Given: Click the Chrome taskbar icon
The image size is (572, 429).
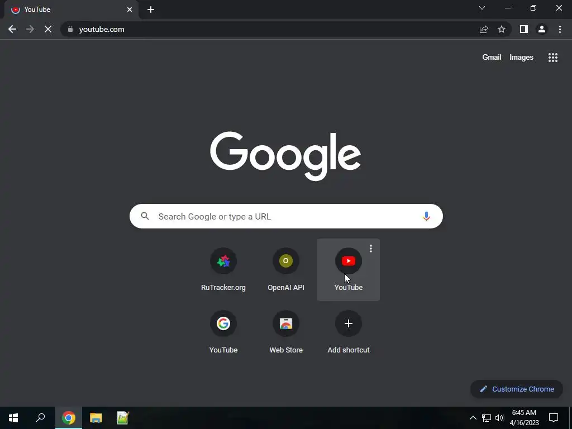Looking at the screenshot, I should click(x=69, y=418).
